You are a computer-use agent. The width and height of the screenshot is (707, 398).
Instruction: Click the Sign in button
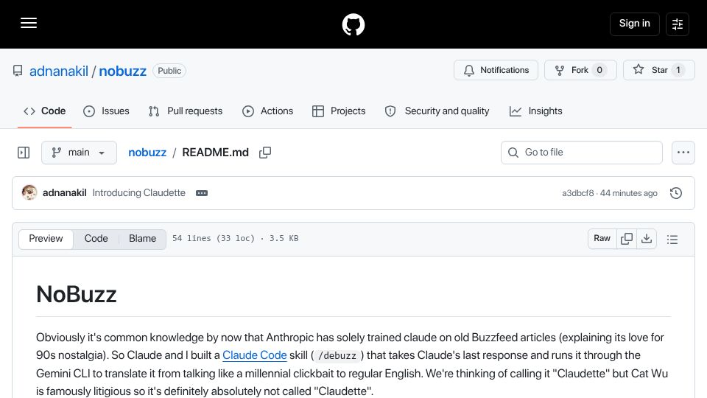[634, 24]
